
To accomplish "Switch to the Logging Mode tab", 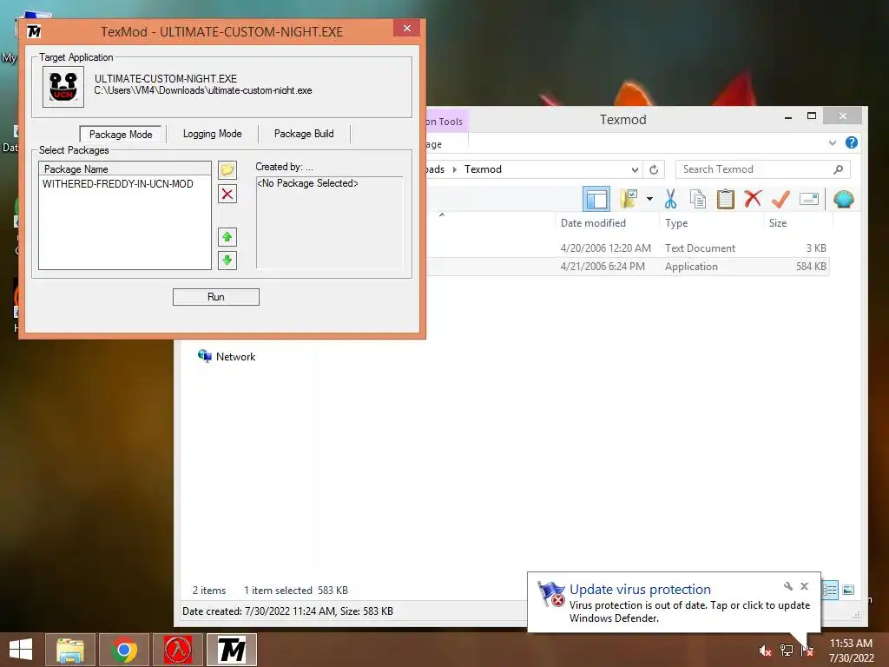I will coord(212,134).
